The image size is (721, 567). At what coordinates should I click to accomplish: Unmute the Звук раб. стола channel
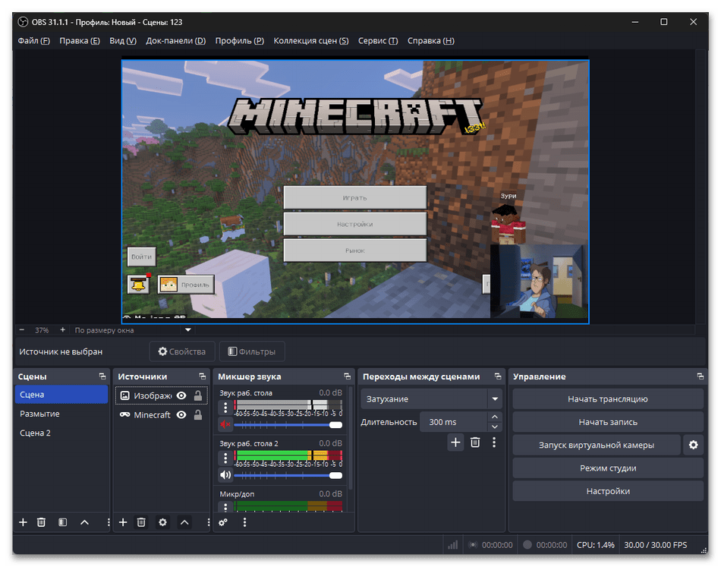pyautogui.click(x=225, y=424)
